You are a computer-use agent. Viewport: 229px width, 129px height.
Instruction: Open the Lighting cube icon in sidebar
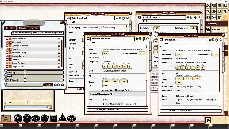[220, 11]
